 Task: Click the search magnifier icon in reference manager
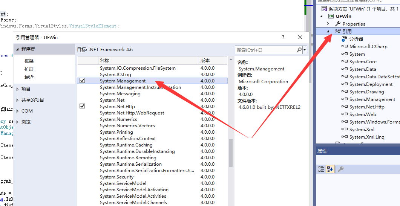299,50
